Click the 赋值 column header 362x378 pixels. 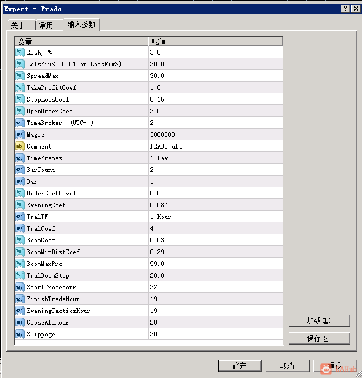[x=215, y=42]
